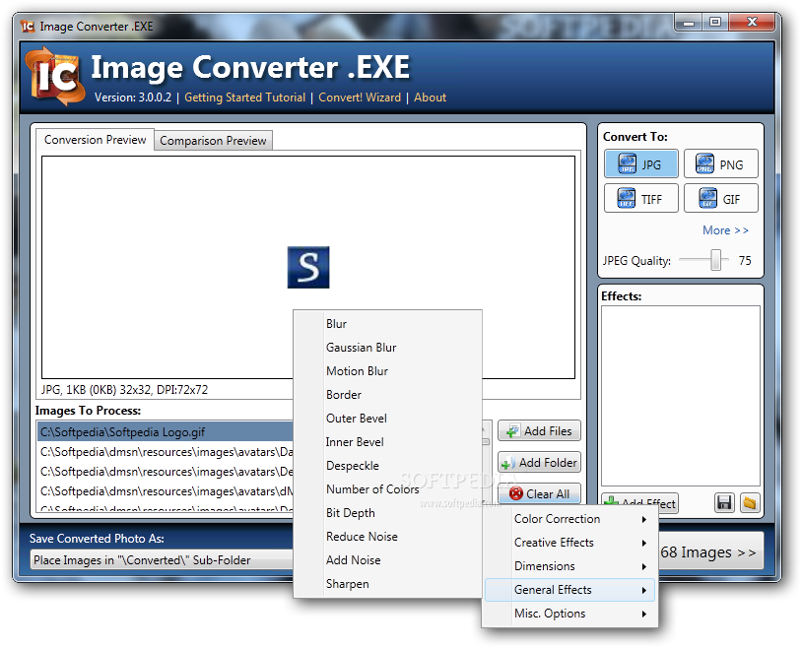Click the Softpedia S preview thumbnail

coord(308,267)
